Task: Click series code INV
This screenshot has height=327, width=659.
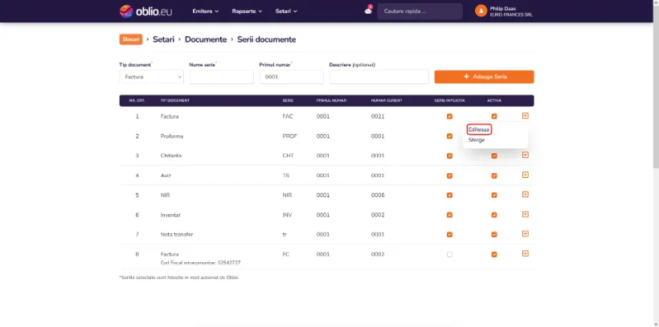Action: pos(288,215)
